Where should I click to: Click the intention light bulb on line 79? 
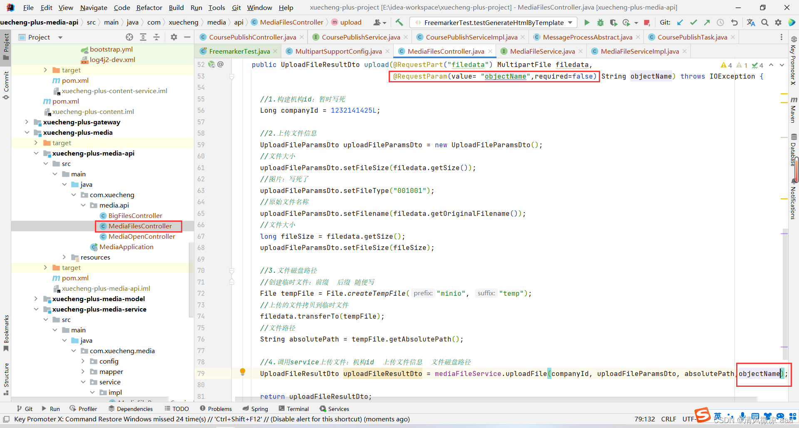pyautogui.click(x=243, y=372)
